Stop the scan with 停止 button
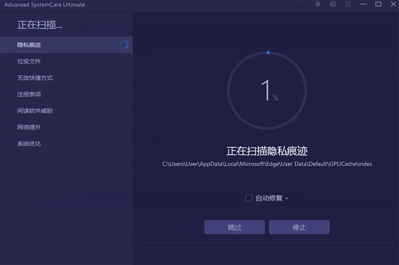The image size is (399, 265). (x=299, y=227)
